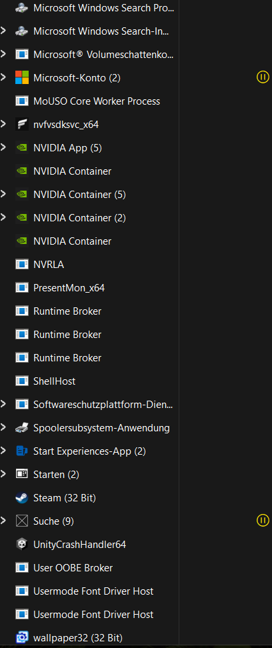Click the wallpaper32 gear icon
Image resolution: width=272 pixels, height=648 pixels.
(x=21, y=638)
